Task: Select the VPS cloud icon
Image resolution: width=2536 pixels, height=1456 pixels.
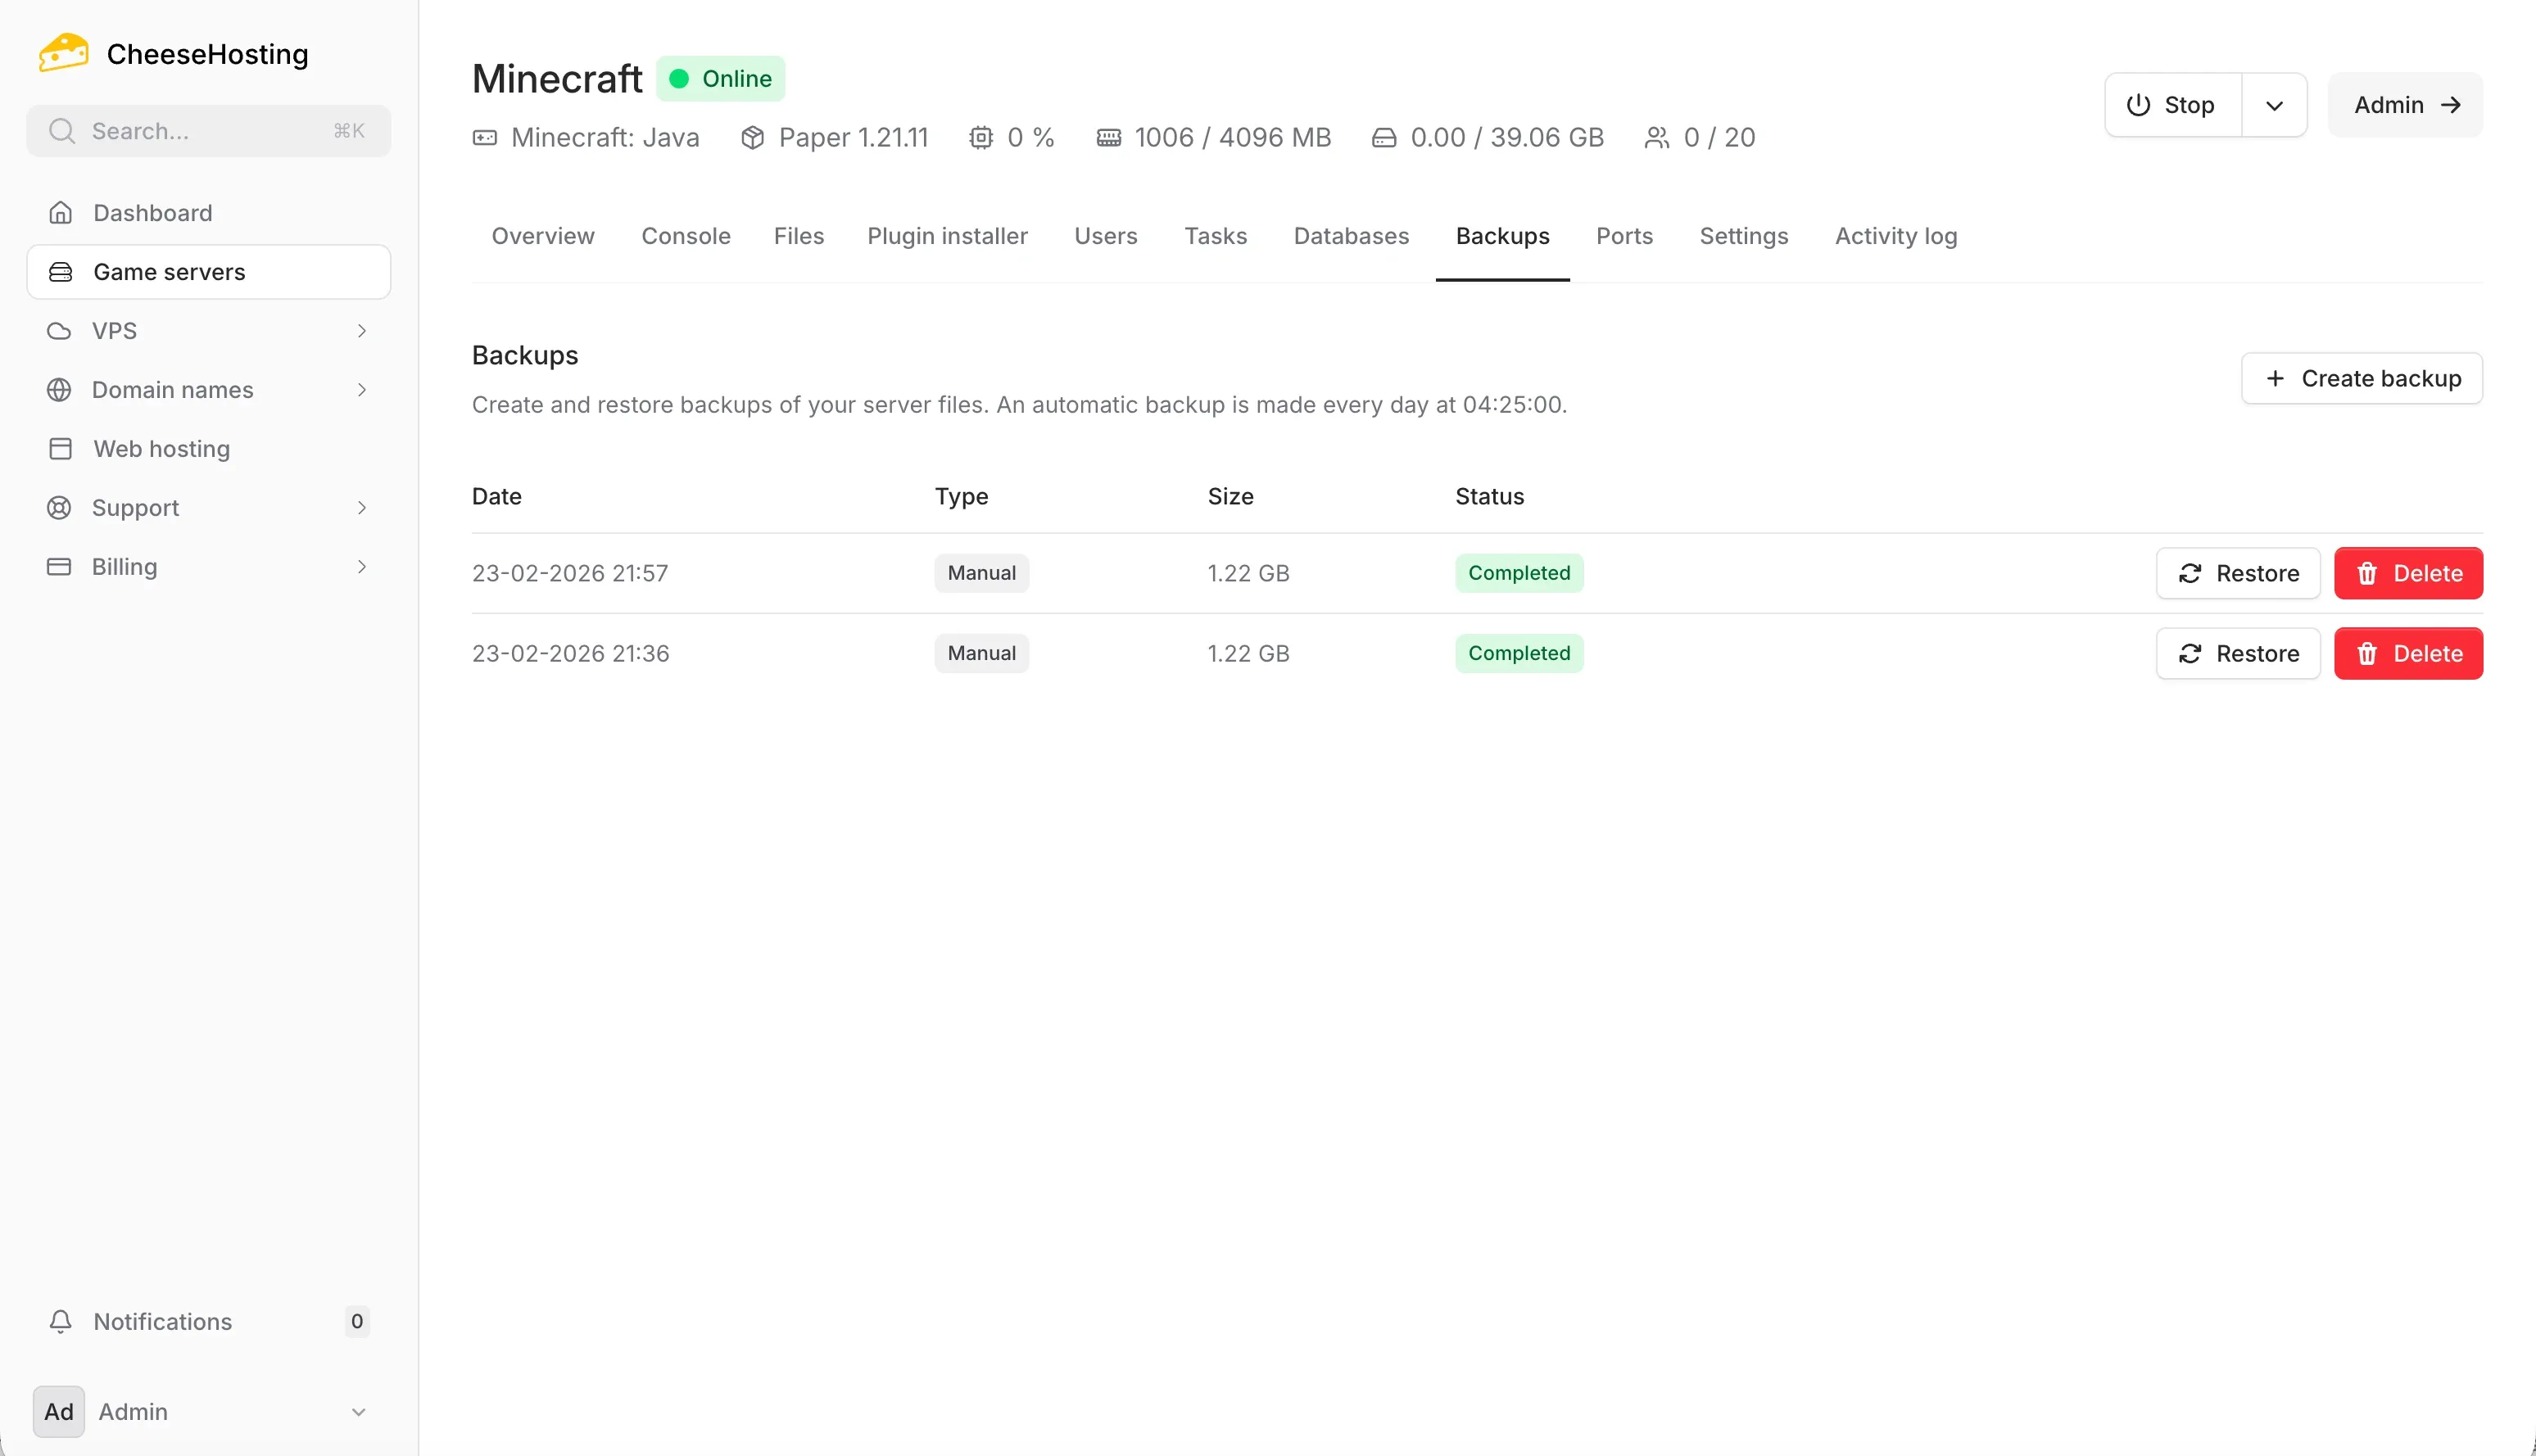Action: (x=58, y=330)
